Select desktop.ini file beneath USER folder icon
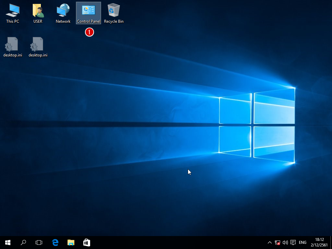This screenshot has width=332, height=249. point(38,47)
